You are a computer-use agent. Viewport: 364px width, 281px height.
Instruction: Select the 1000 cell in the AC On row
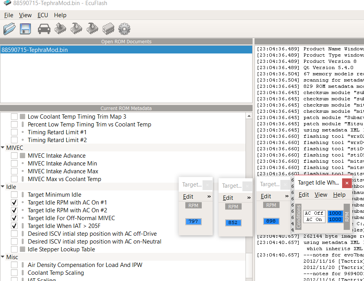tap(335, 219)
